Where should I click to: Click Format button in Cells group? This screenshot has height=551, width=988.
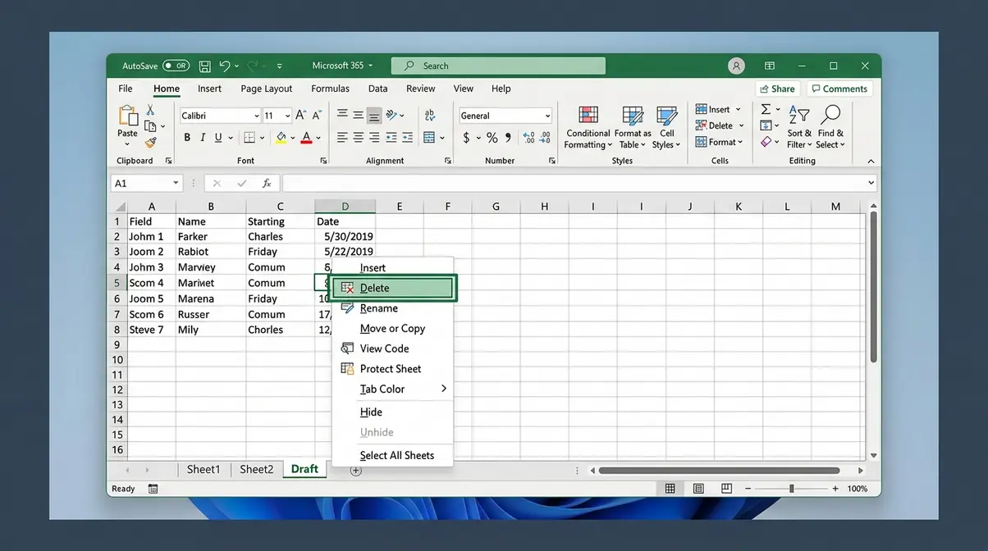(x=719, y=142)
